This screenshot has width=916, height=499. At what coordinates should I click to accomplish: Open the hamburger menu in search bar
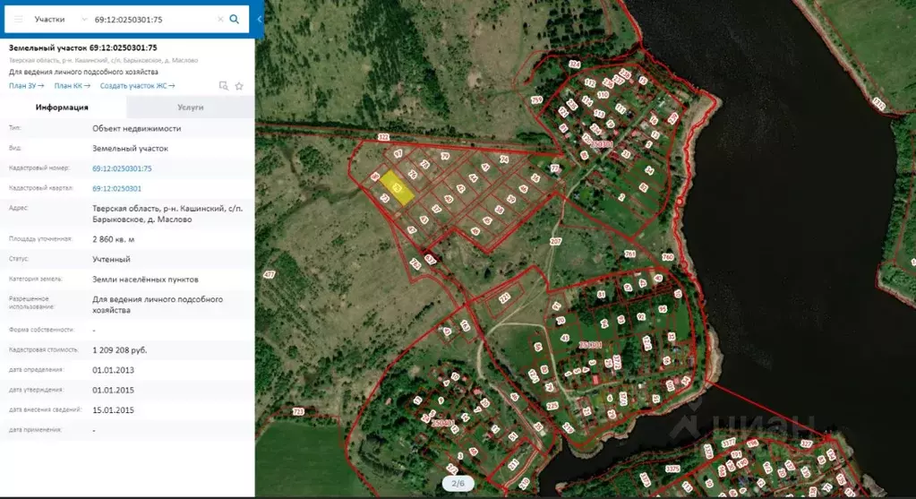18,19
